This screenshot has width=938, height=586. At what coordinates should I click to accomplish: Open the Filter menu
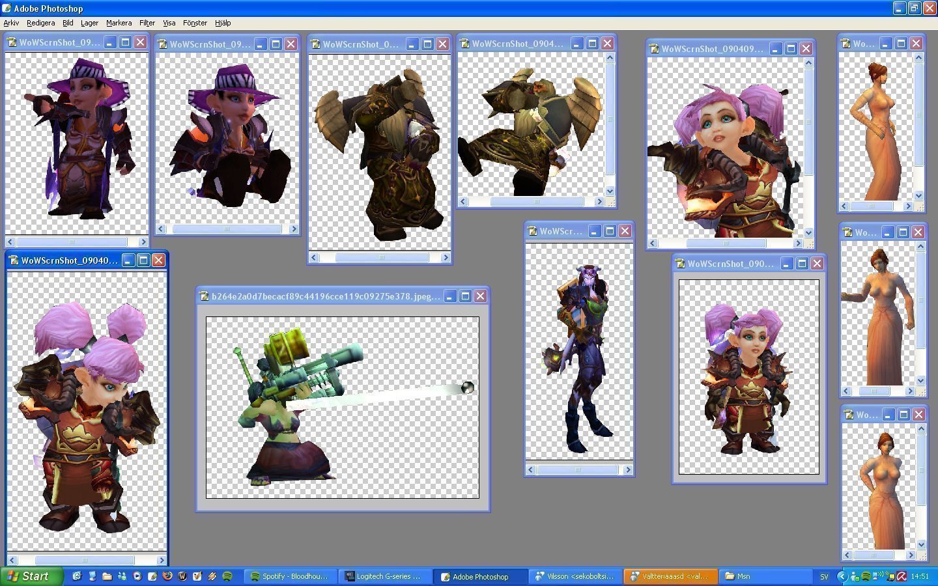(x=147, y=23)
